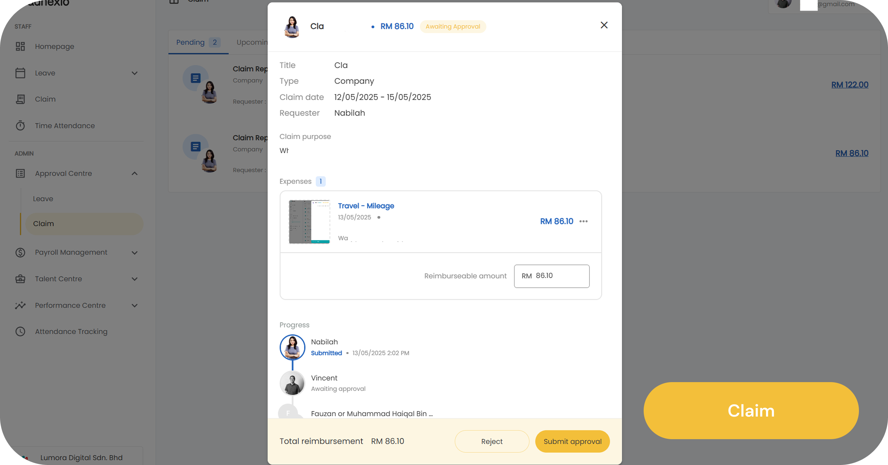Click the staff Claim receipt icon
This screenshot has height=465, width=888.
tap(20, 99)
